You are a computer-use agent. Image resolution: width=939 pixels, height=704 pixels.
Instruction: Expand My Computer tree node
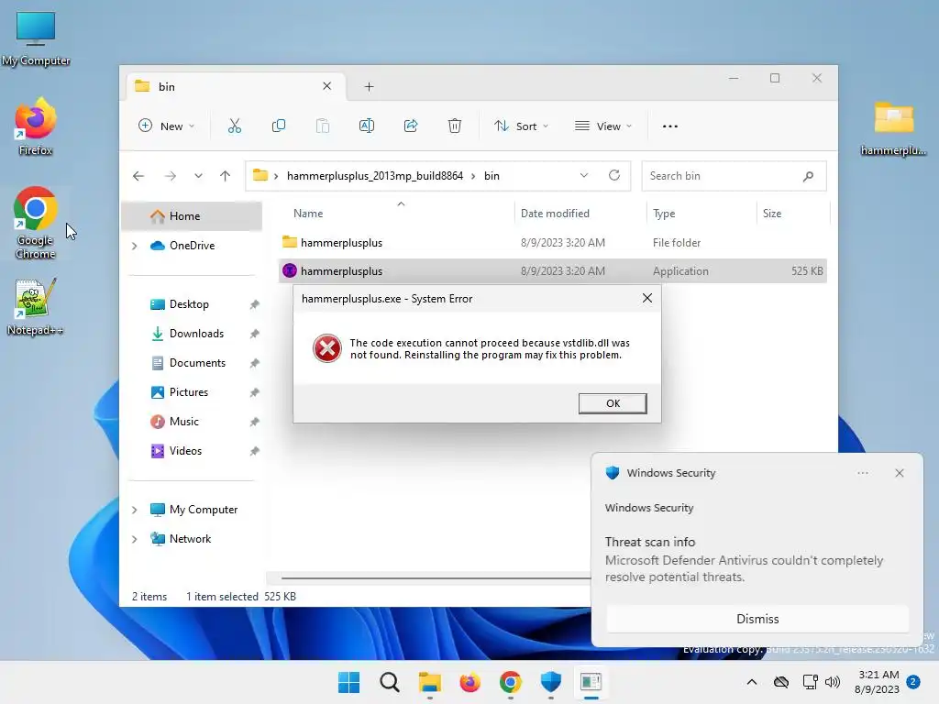click(135, 510)
